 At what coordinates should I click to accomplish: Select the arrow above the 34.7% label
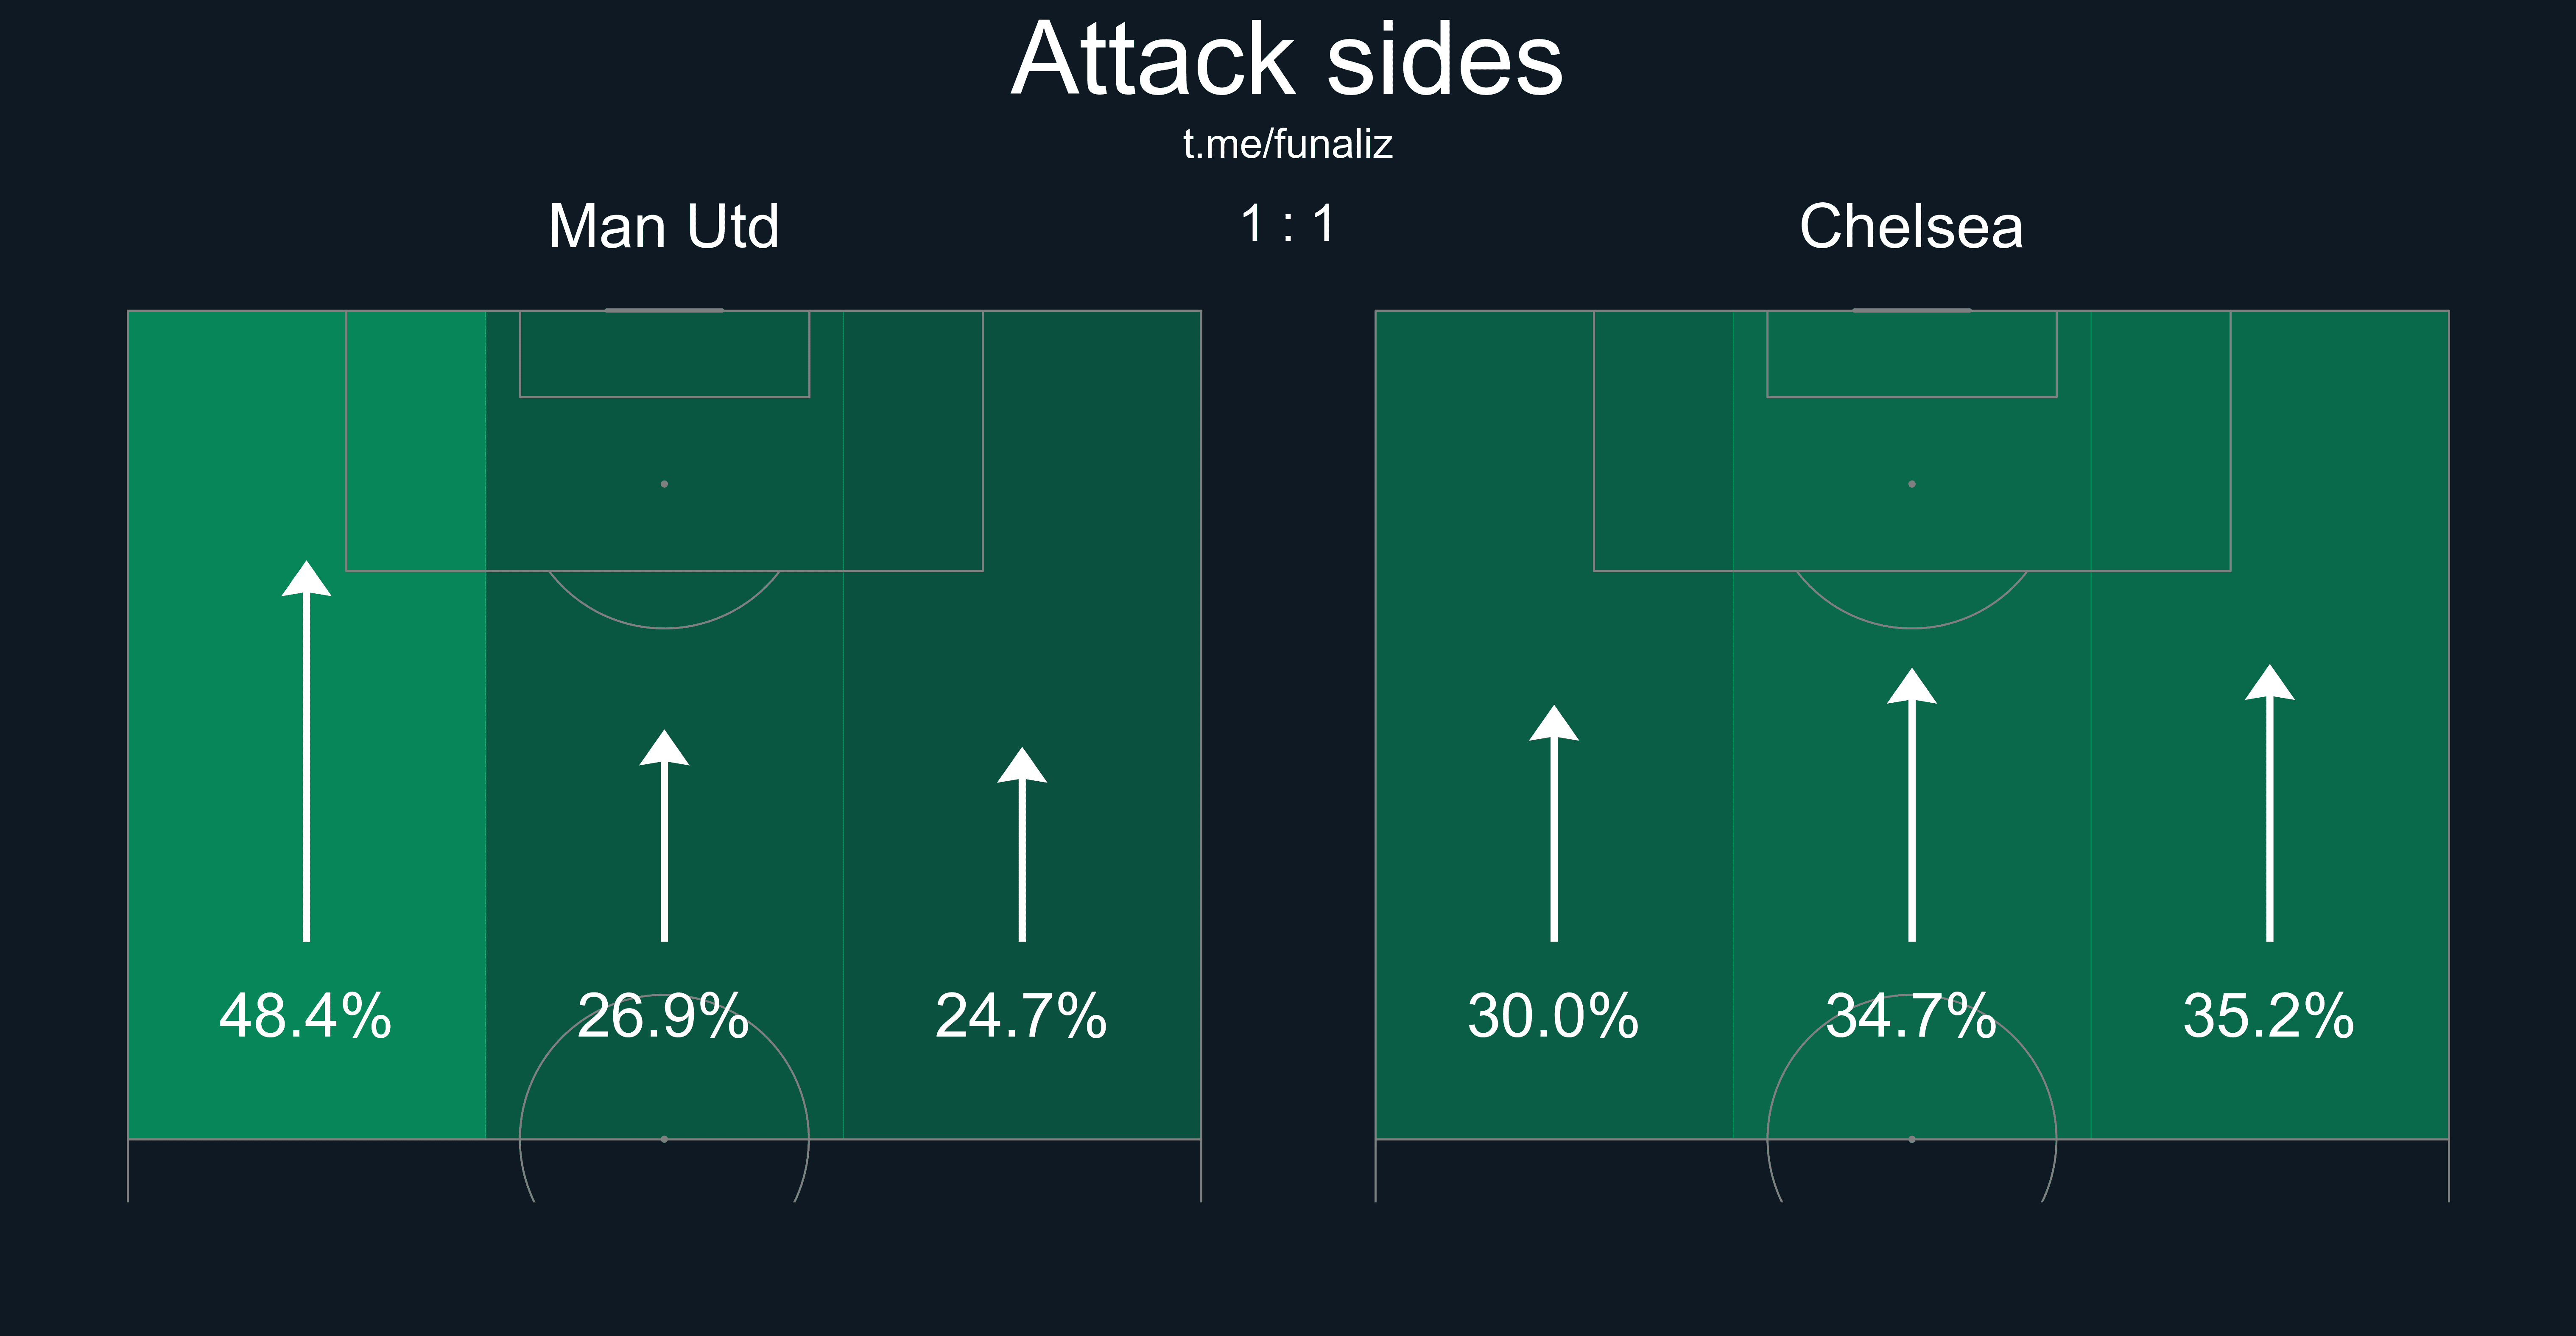(1912, 804)
